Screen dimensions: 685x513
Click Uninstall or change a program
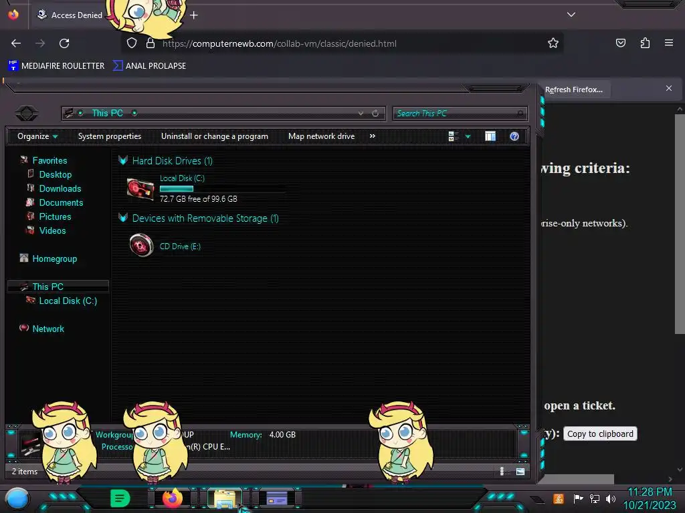coord(215,136)
